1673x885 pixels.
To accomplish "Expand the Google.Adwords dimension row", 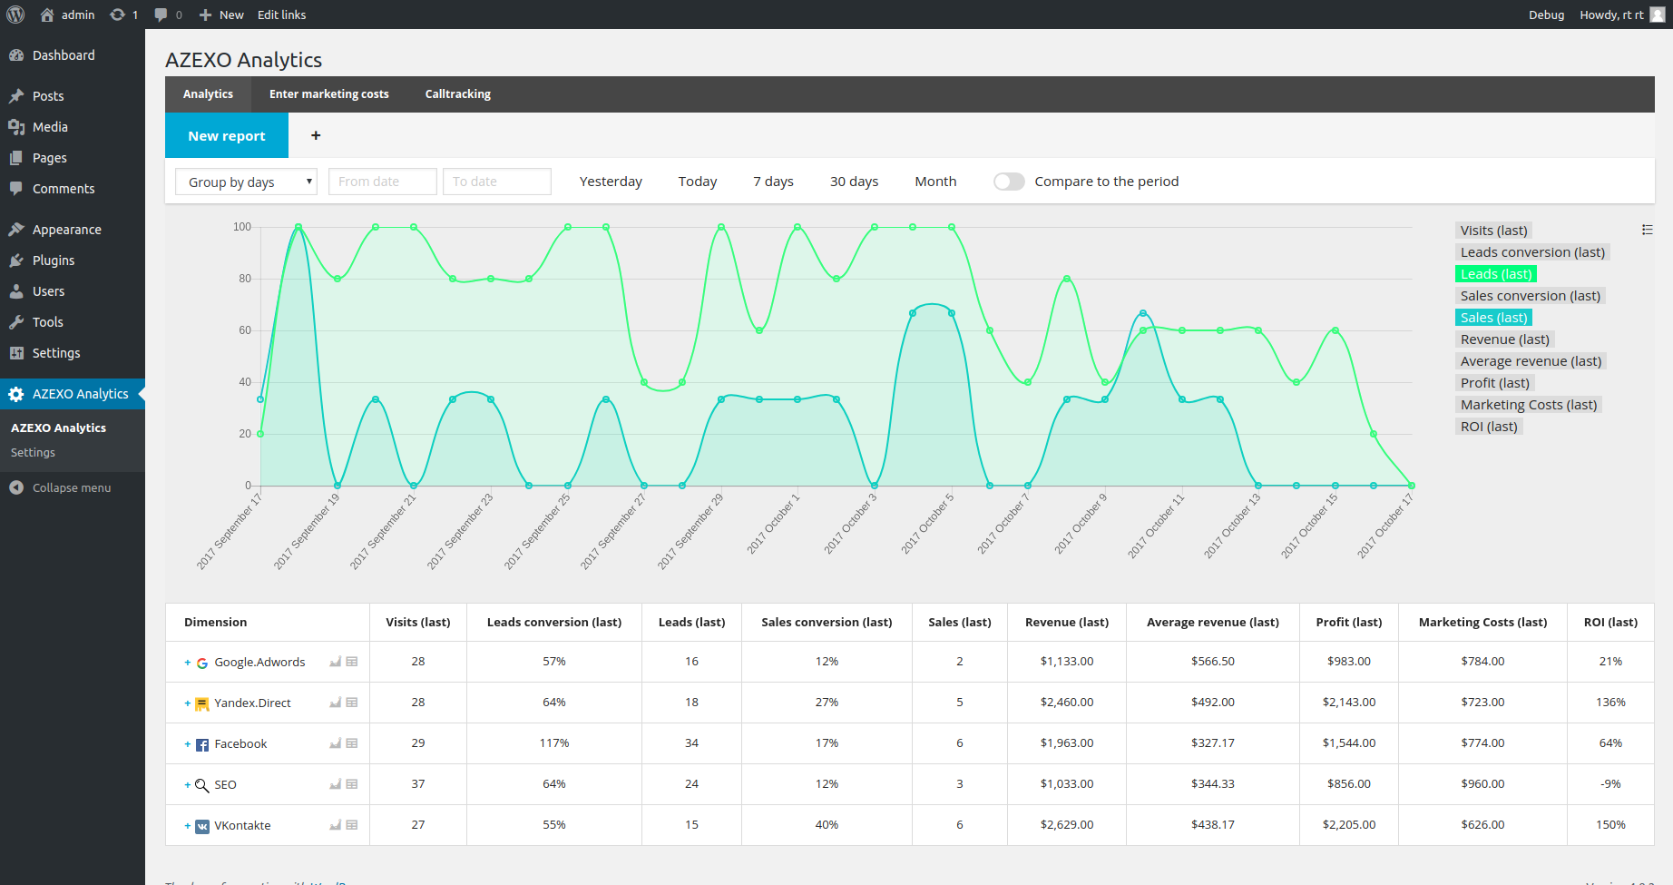I will (188, 663).
